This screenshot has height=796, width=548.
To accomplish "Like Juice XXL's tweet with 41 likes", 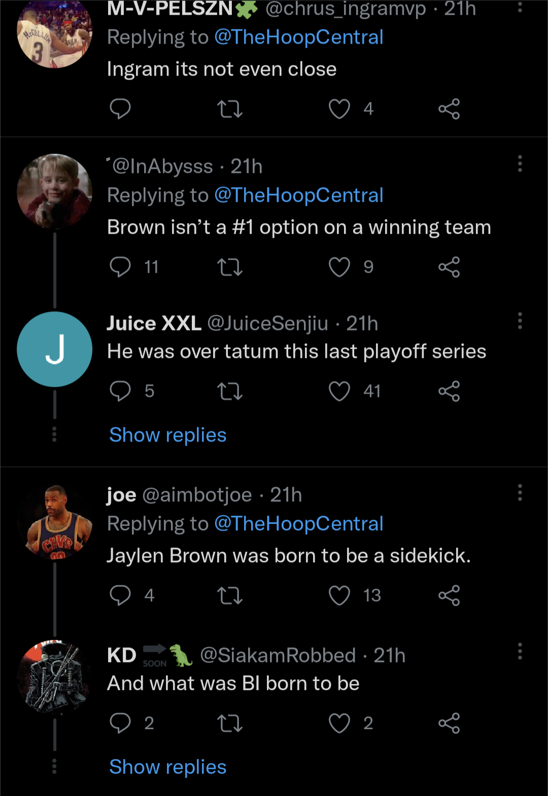I will 339,391.
